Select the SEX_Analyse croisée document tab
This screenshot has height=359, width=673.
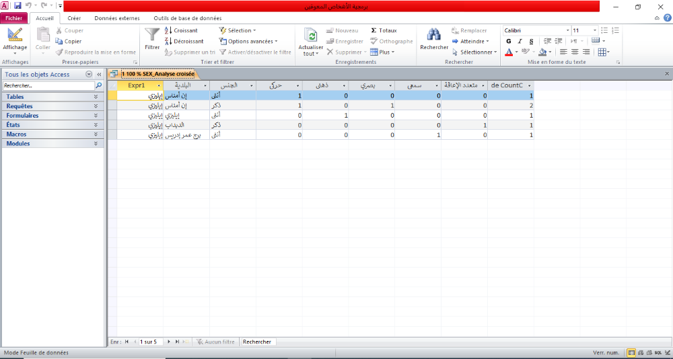153,74
